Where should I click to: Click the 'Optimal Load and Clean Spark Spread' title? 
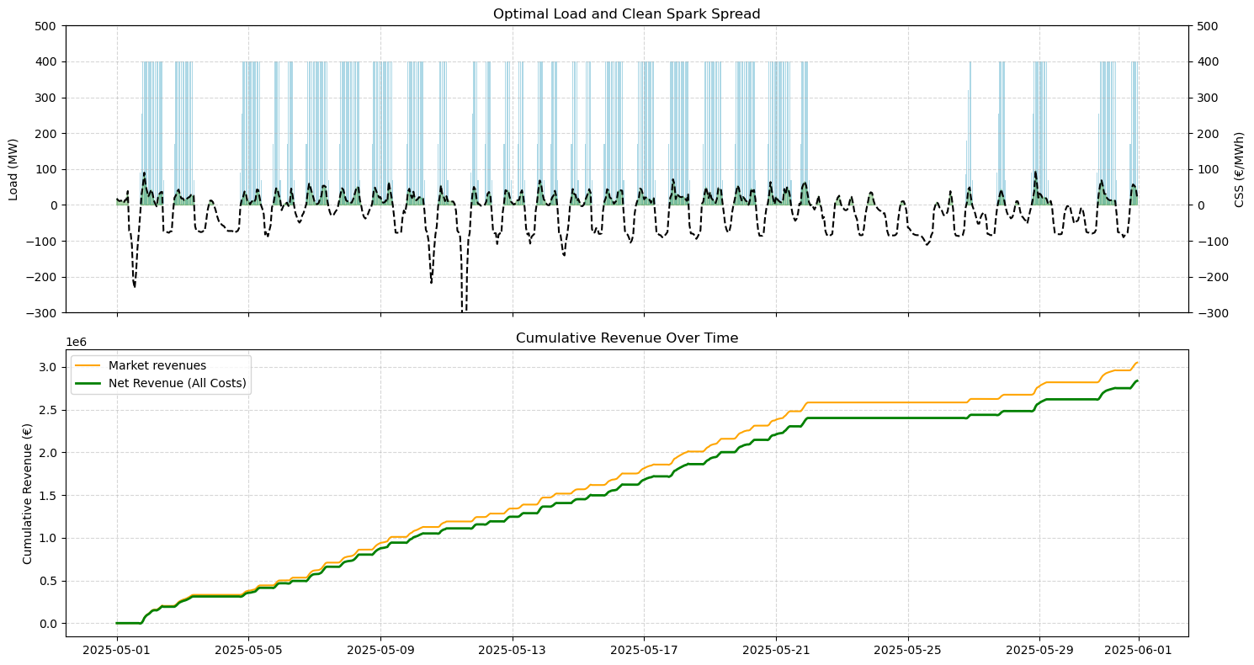click(626, 13)
